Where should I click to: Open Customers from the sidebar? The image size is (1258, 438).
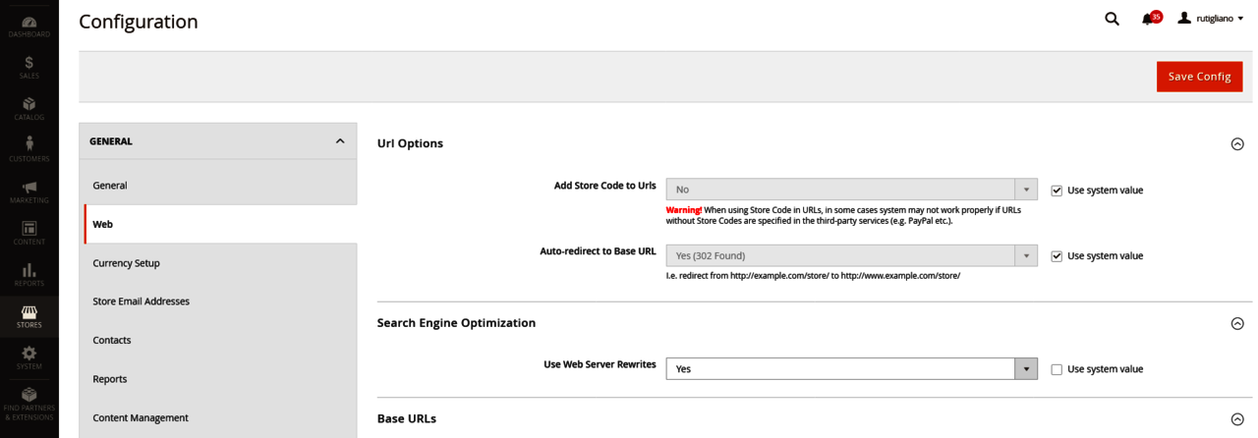(29, 148)
